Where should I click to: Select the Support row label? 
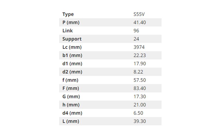(72, 39)
